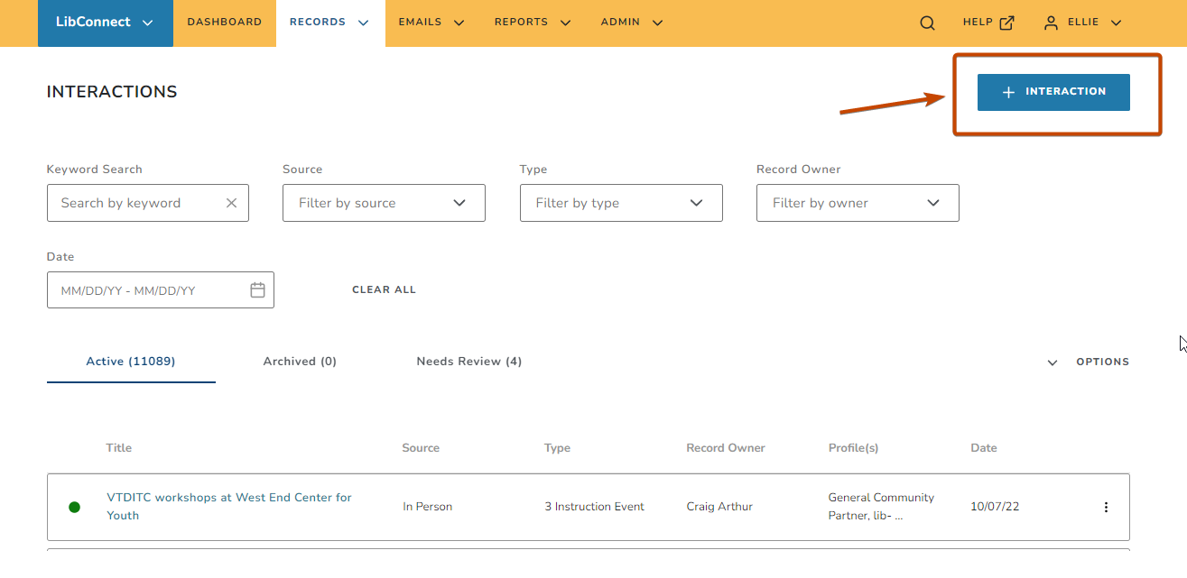The image size is (1187, 578).
Task: Expand the Options chevron
Action: (1052, 362)
